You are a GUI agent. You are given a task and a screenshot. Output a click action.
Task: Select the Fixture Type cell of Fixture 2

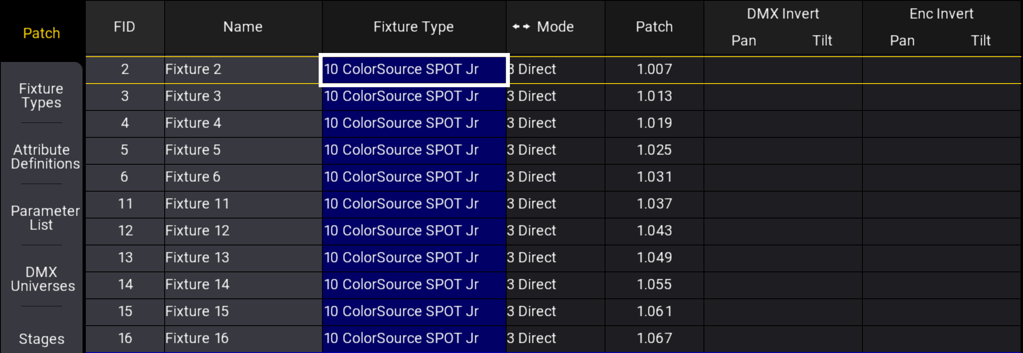point(413,69)
